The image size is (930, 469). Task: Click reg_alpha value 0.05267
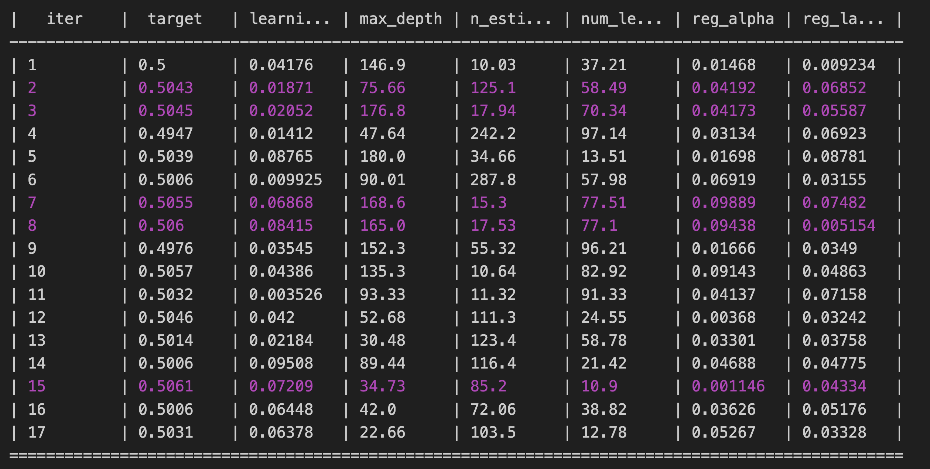(x=724, y=432)
